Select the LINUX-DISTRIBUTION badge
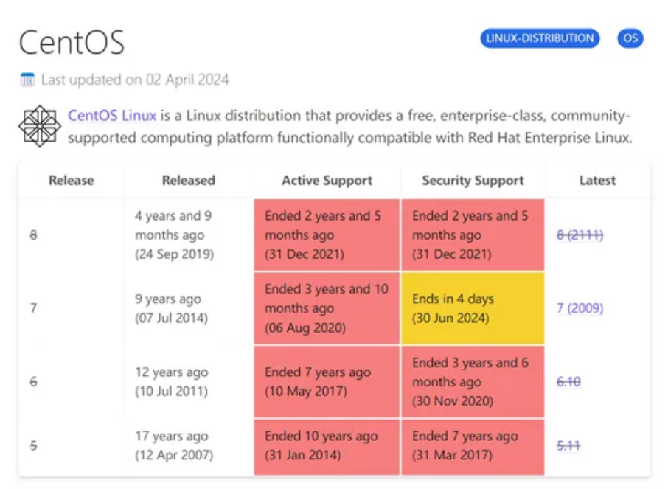The image size is (668, 489). pyautogui.click(x=539, y=38)
